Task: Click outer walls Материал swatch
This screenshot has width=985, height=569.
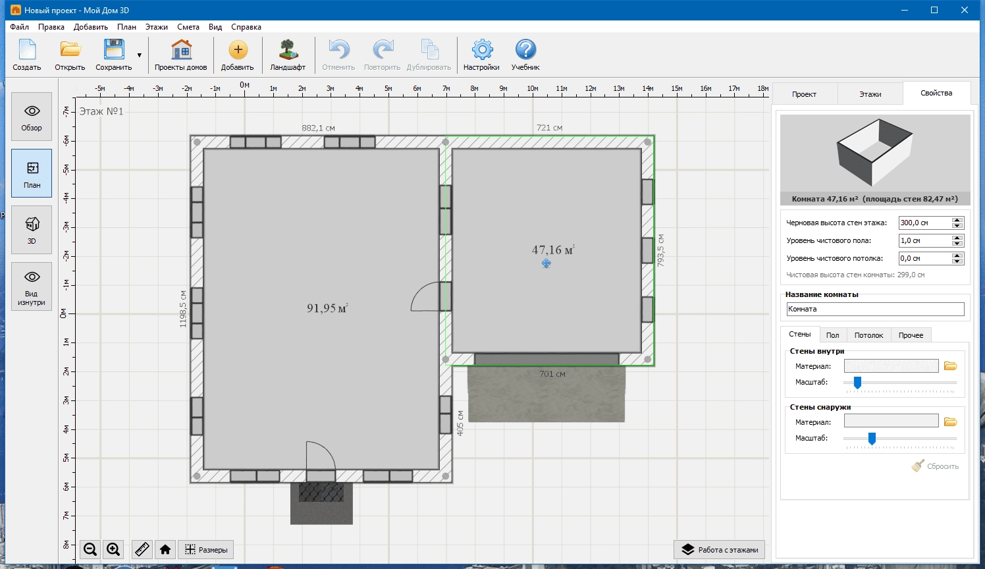Action: click(891, 421)
